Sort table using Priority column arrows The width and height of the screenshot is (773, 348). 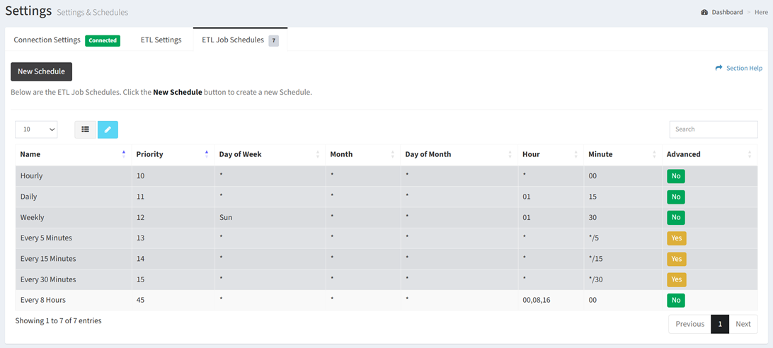[x=206, y=154]
